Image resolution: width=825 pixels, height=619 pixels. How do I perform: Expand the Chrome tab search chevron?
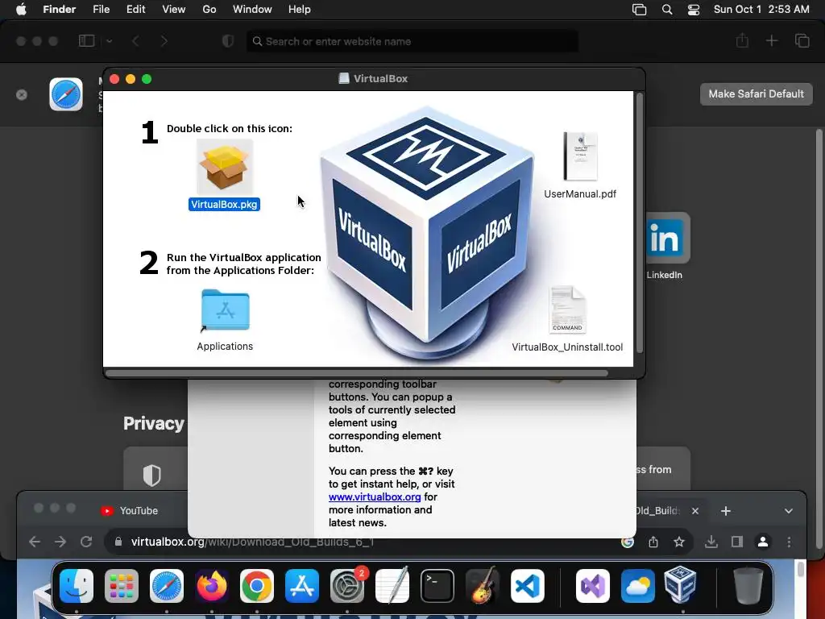[788, 511]
